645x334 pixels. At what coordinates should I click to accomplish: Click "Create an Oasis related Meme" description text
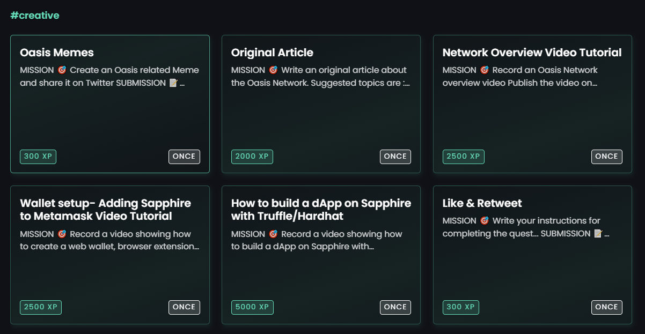point(134,70)
